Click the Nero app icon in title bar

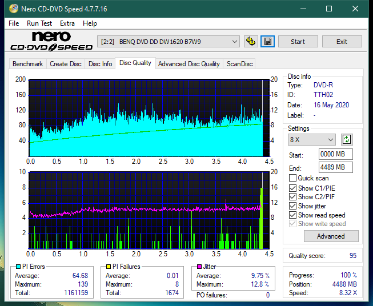click(x=14, y=9)
